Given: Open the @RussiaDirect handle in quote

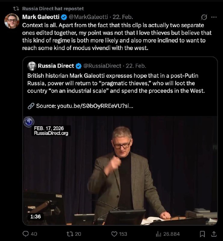Looking at the screenshot, I should pos(102,66).
